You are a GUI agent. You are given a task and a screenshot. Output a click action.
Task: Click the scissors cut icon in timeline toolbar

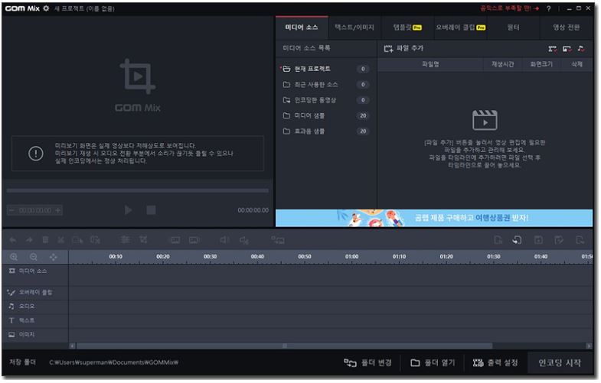pyautogui.click(x=61, y=240)
